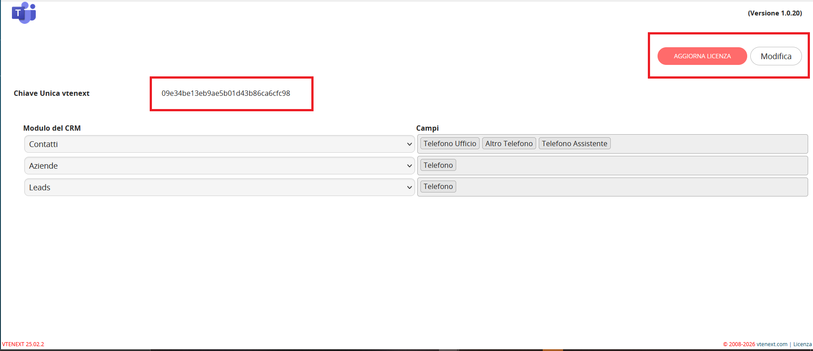Click the Modifica button
This screenshot has height=351, width=813.
(x=776, y=56)
